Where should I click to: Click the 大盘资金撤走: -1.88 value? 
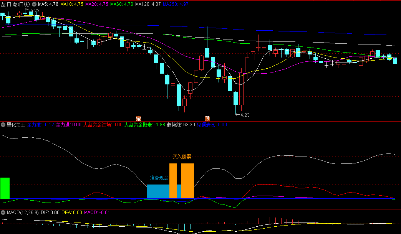click(145, 125)
